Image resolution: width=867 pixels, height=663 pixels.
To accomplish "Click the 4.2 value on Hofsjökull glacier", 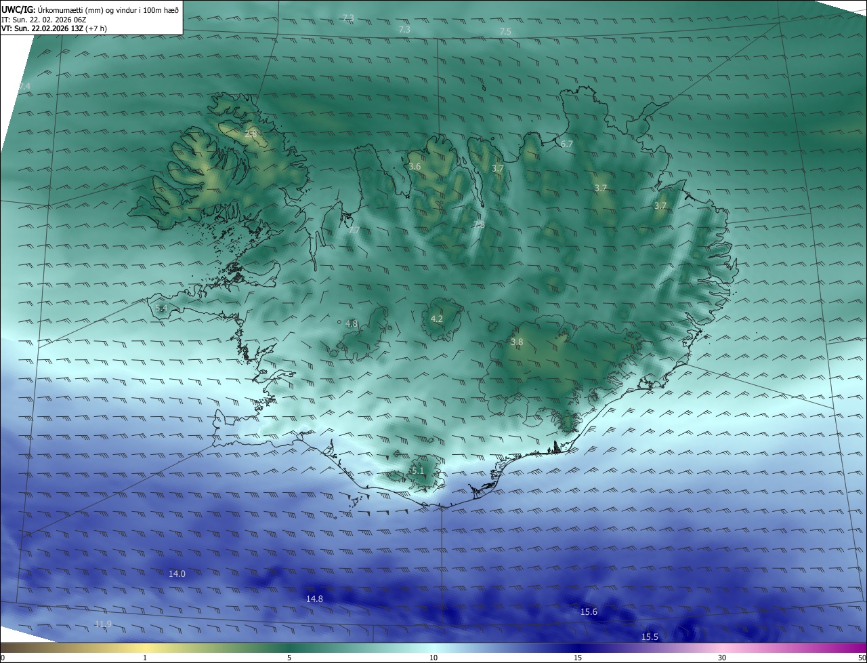I will tap(437, 319).
